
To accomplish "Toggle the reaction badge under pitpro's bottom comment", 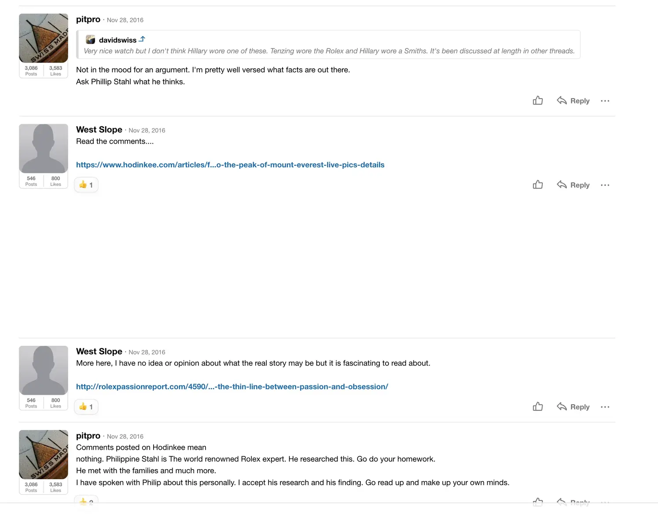I will pos(86,501).
